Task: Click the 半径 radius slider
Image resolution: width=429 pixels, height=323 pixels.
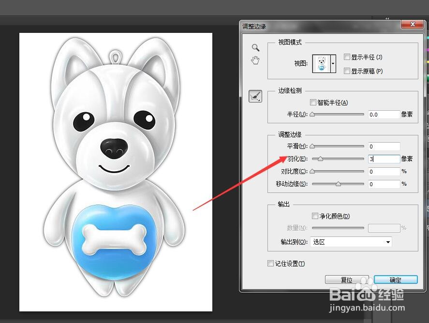Action: pyautogui.click(x=337, y=115)
